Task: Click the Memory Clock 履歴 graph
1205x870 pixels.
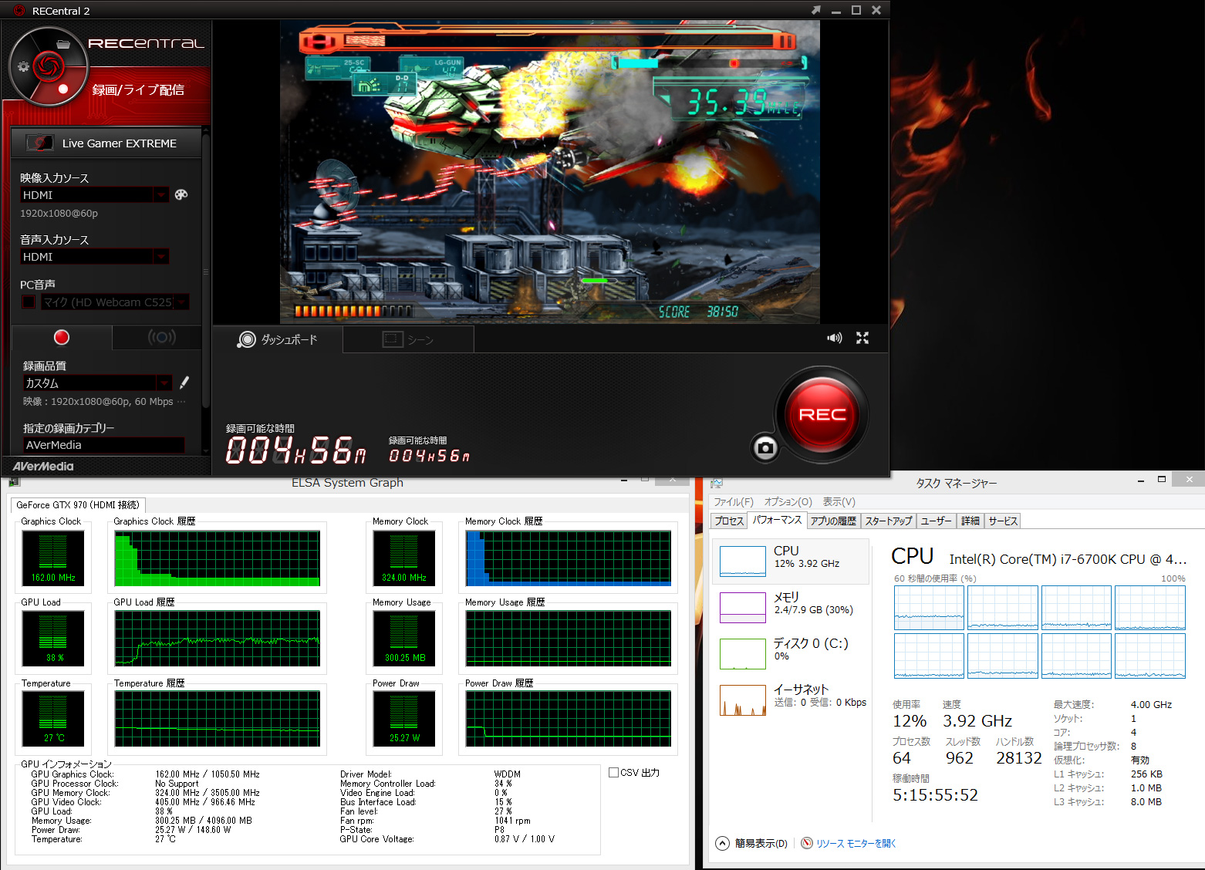Action: pos(569,558)
